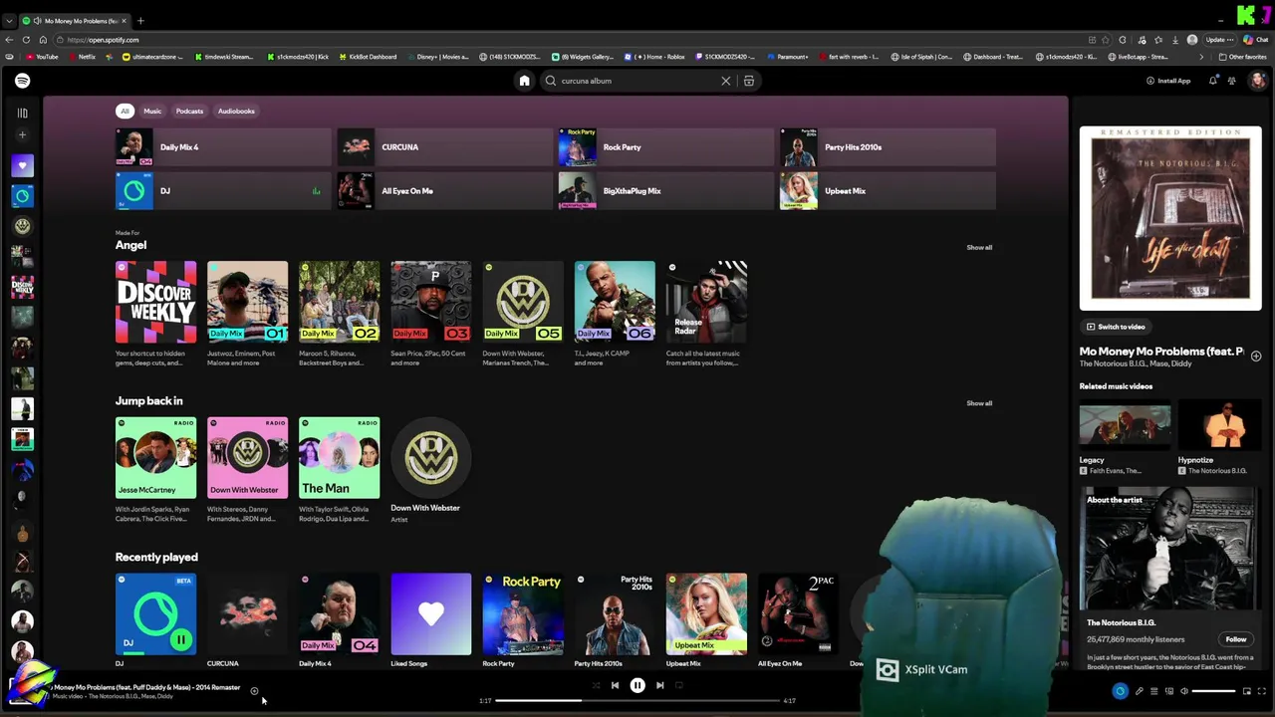The image size is (1275, 717).
Task: Toggle shuffle in the player bar
Action: tap(596, 685)
